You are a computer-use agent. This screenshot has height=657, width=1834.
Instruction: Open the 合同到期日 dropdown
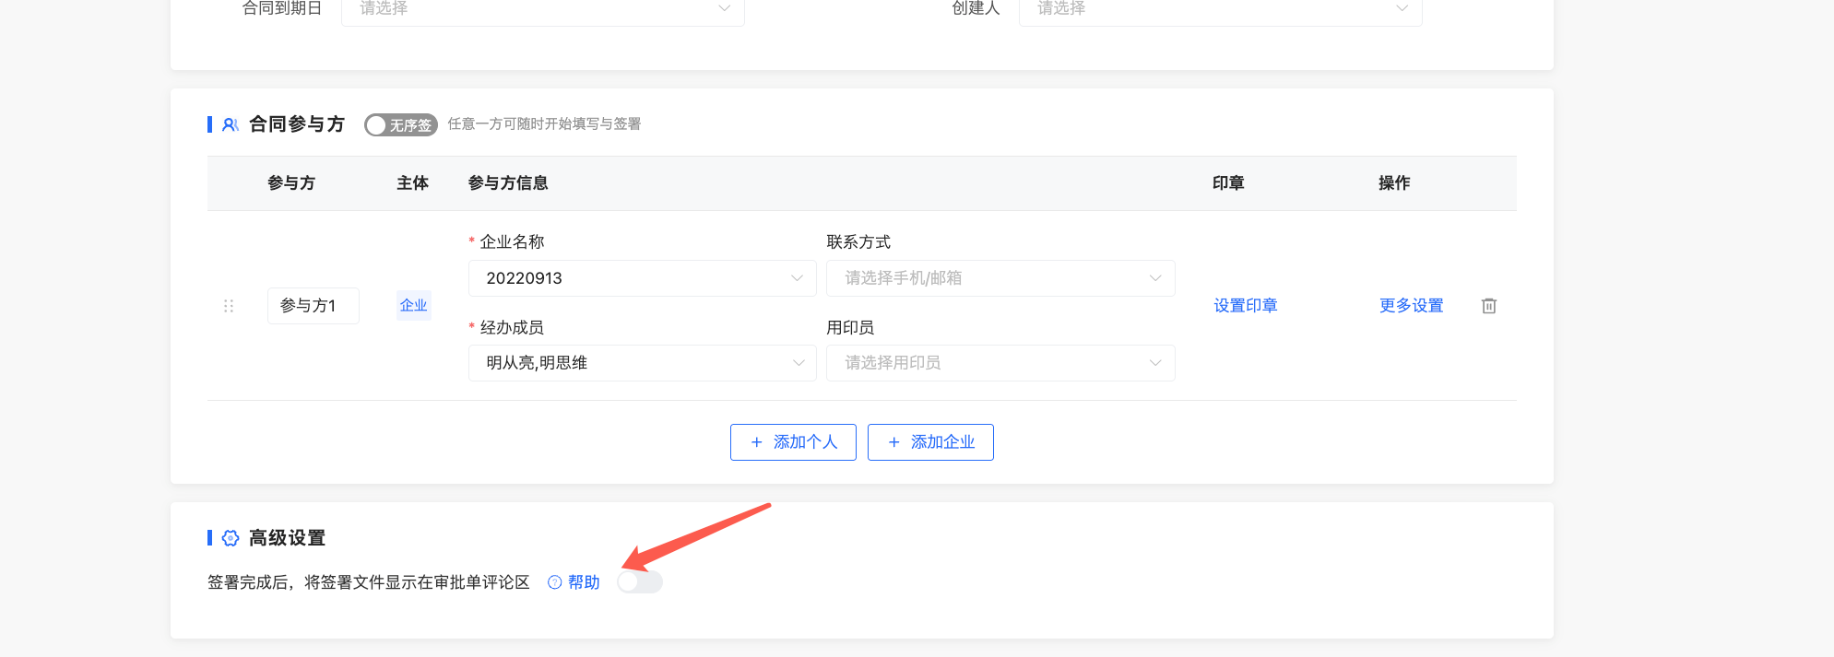542,9
